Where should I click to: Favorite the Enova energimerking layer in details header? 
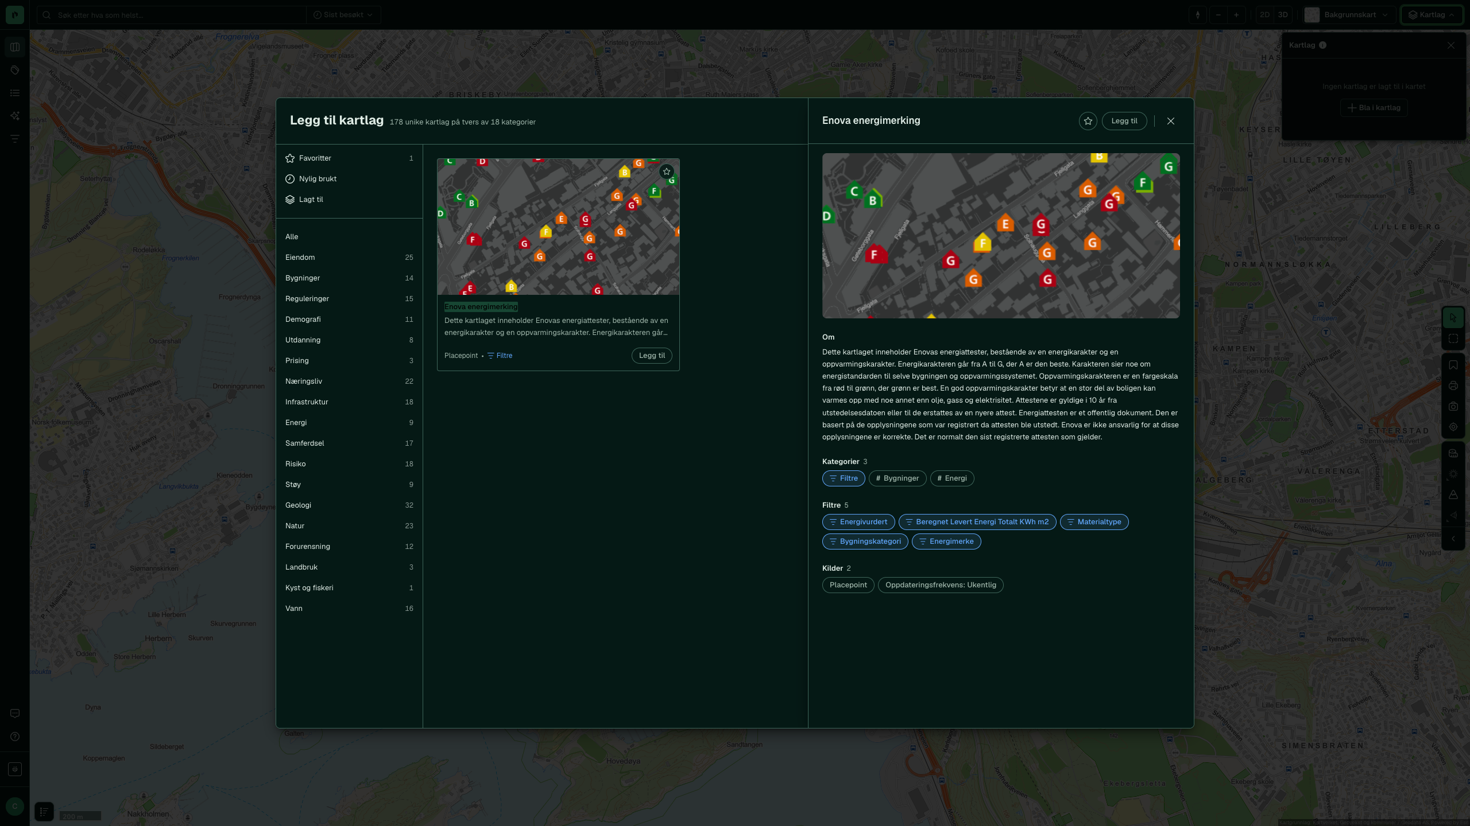1088,121
